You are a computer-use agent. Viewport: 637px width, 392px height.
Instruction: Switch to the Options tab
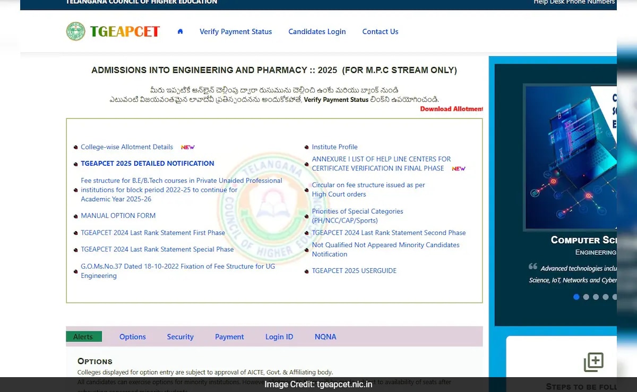132,337
